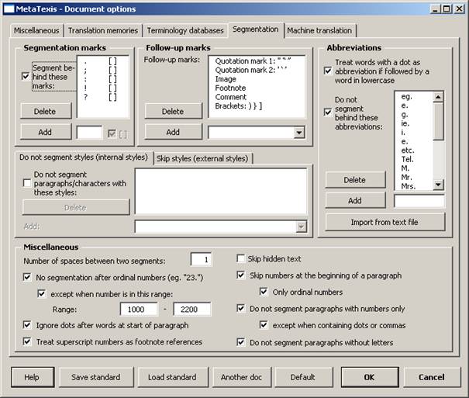Uncheck 'Do not segment paragraphs with numbers only'

tap(240, 308)
